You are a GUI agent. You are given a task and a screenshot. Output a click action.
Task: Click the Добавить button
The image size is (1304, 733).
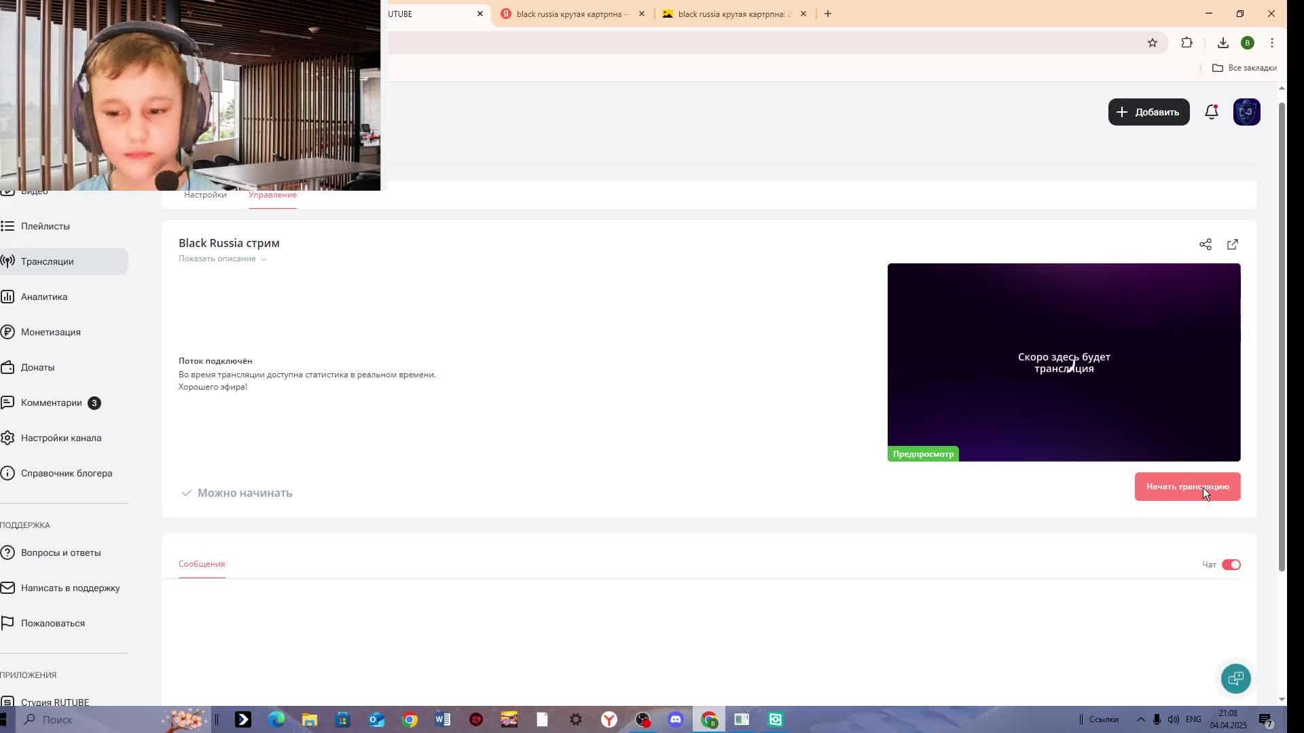click(x=1148, y=112)
